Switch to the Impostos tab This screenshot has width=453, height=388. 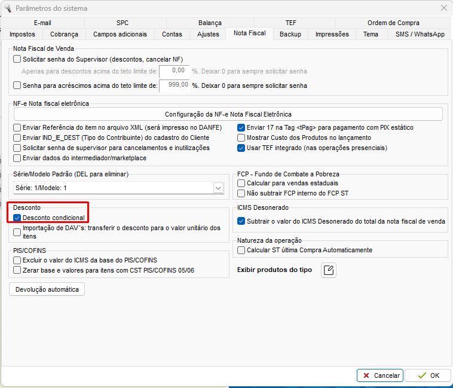(x=23, y=34)
